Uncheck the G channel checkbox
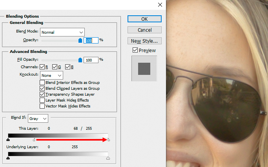The width and height of the screenshot is (268, 167). [x=55, y=67]
